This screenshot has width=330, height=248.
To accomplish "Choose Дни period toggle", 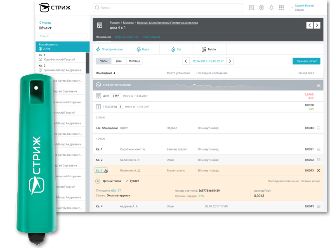I will coord(119,61).
